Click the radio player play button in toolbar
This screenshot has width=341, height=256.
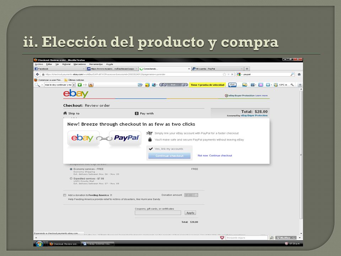click(x=161, y=85)
